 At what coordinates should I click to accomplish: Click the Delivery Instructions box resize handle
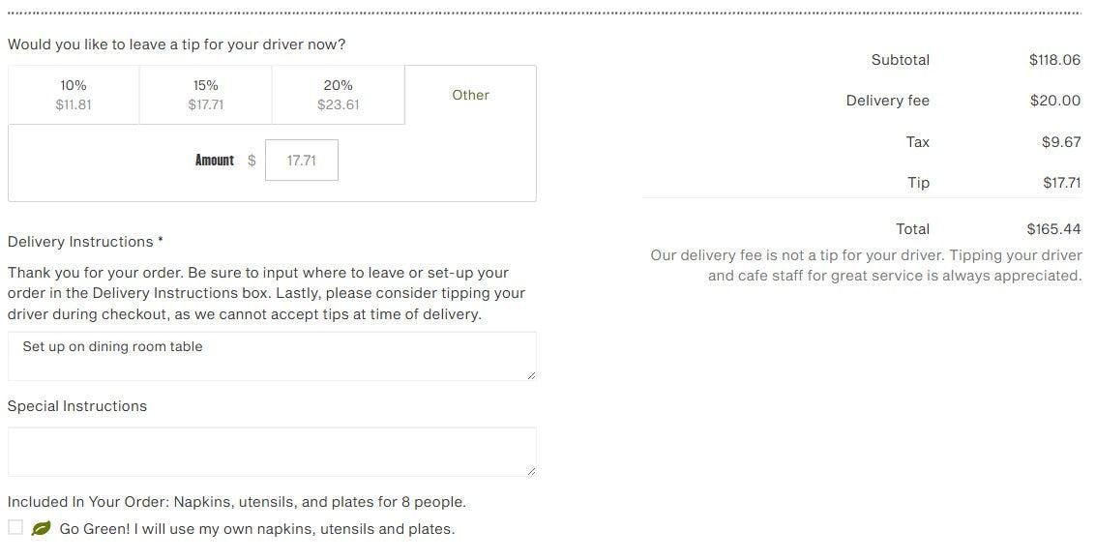coord(530,374)
